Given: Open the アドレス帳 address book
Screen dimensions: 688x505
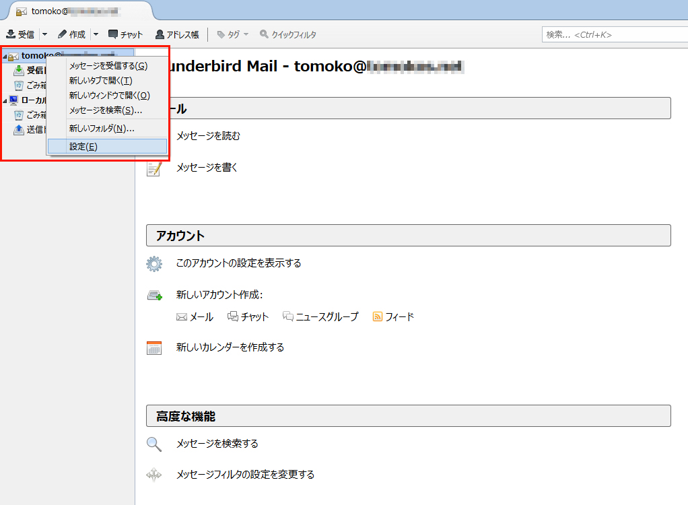Looking at the screenshot, I should point(177,34).
